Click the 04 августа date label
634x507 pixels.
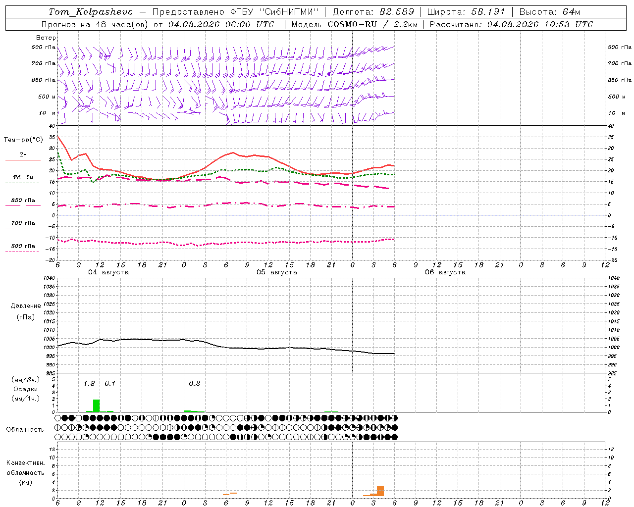108,272
